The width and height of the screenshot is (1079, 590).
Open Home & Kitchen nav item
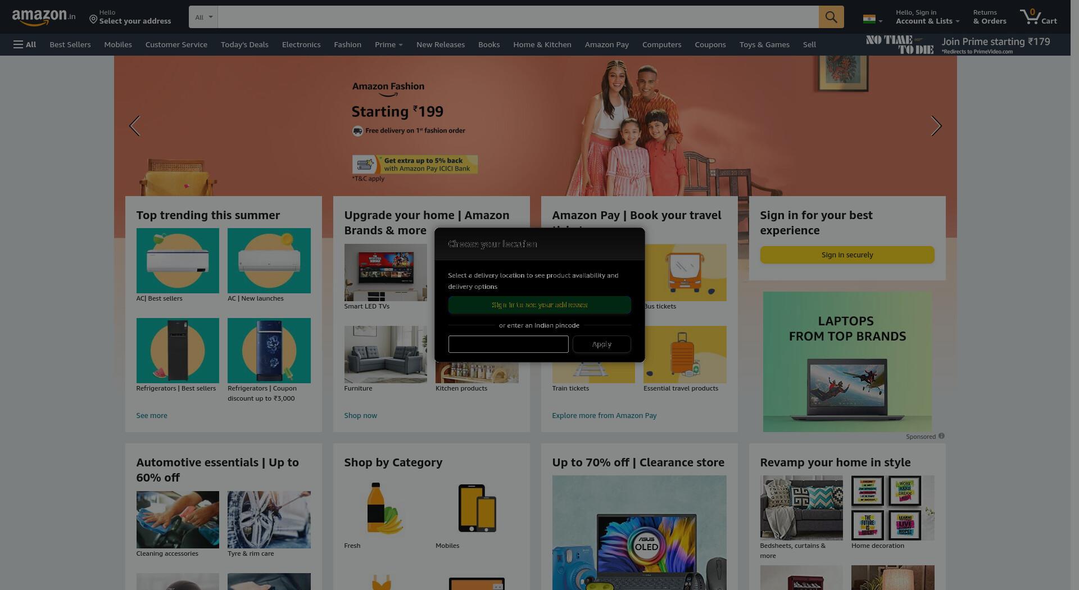point(542,44)
